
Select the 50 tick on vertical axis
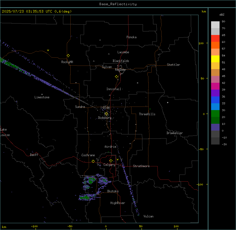click(202, 78)
